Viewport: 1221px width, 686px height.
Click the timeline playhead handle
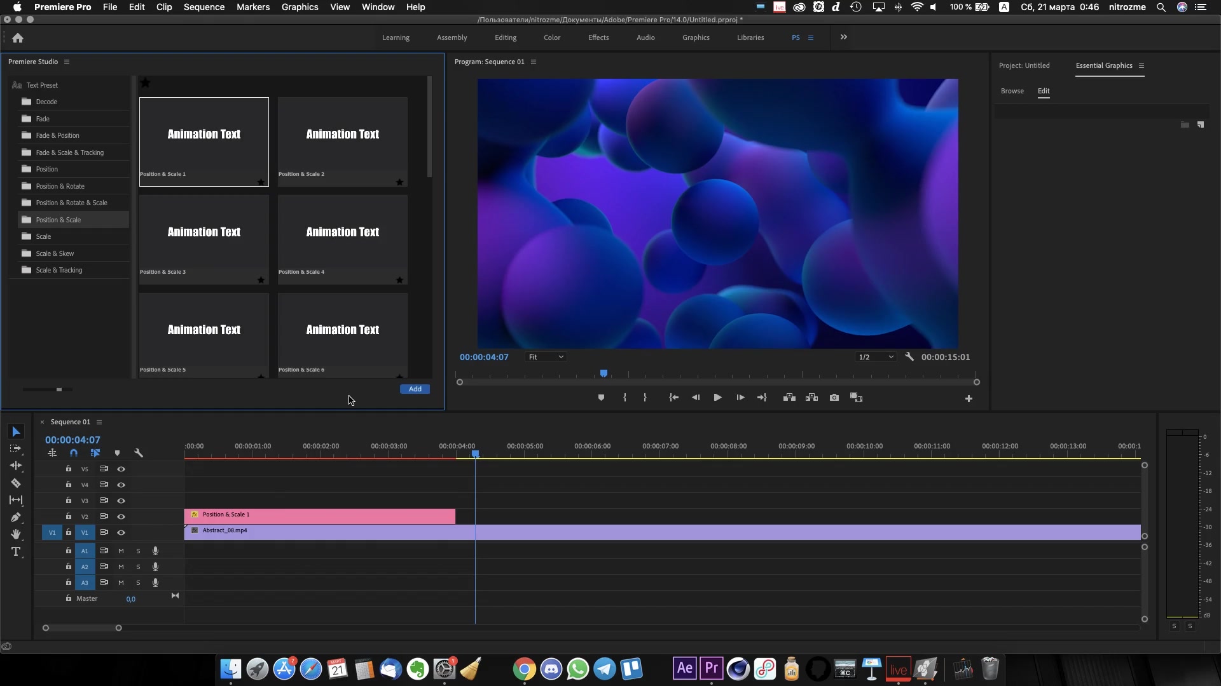475,454
